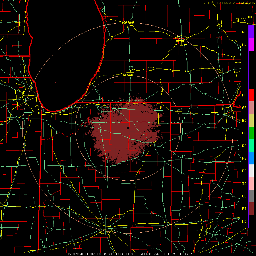
Task: Click the BD yellow legend swatch
Action: 251,121
